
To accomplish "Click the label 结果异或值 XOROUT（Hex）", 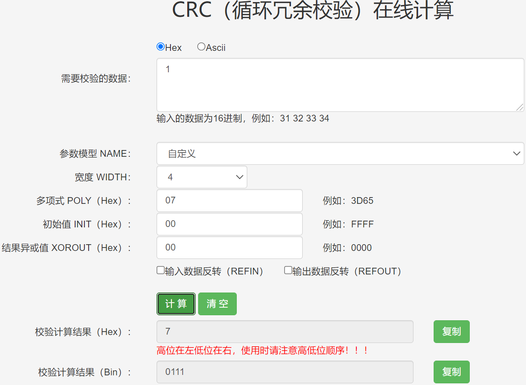I will tap(67, 248).
